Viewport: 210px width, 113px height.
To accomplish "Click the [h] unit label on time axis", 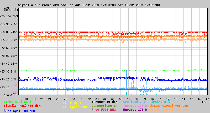I will [x=204, y=101].
